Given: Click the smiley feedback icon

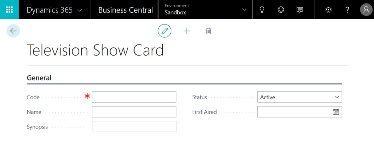Looking at the screenshot, I should tap(281, 10).
